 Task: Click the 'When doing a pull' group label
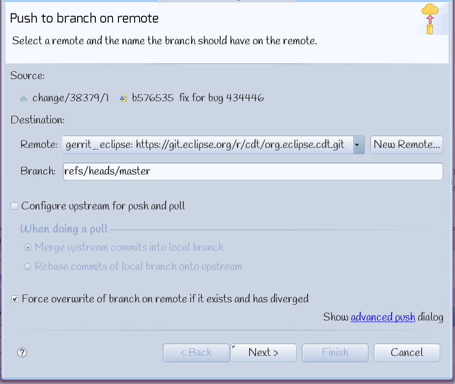coord(64,229)
